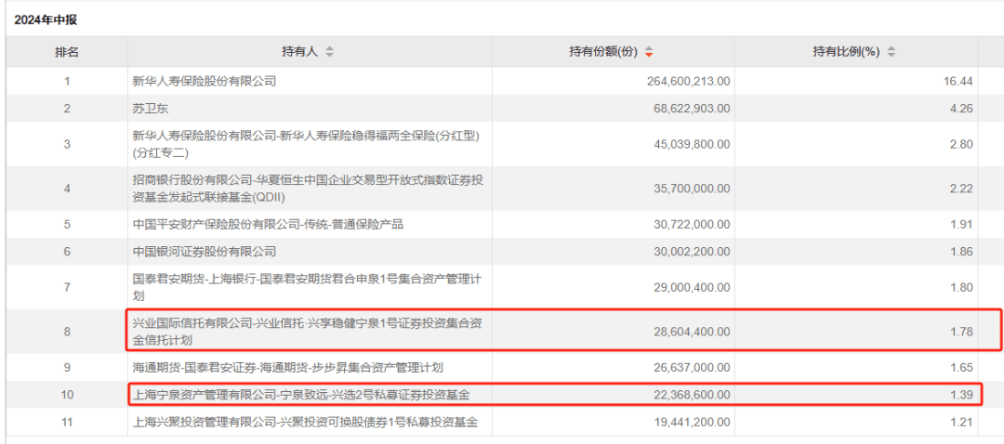1004x444 pixels.
Task: Click holding ratio 2.80
Action: coord(963,144)
